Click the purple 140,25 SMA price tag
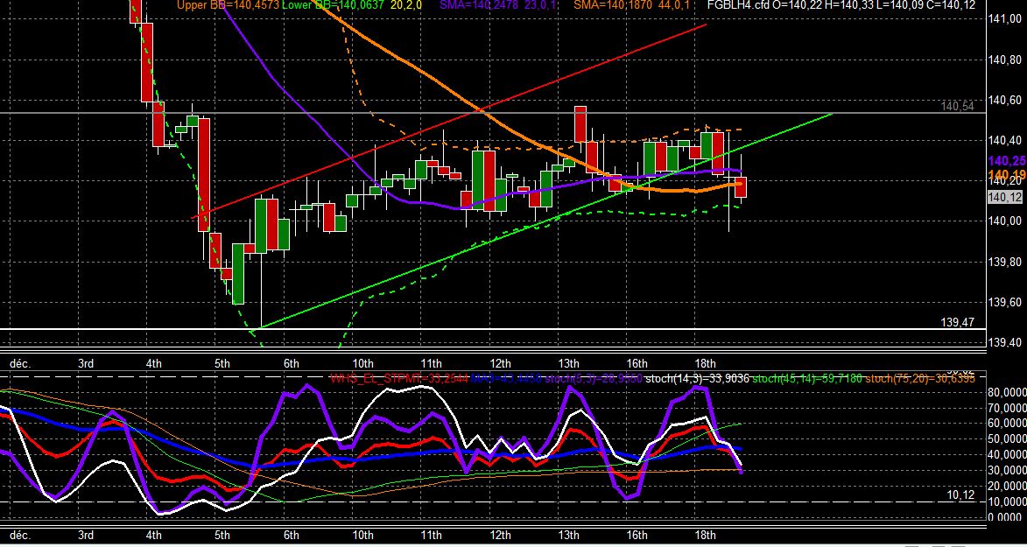 (x=1007, y=161)
